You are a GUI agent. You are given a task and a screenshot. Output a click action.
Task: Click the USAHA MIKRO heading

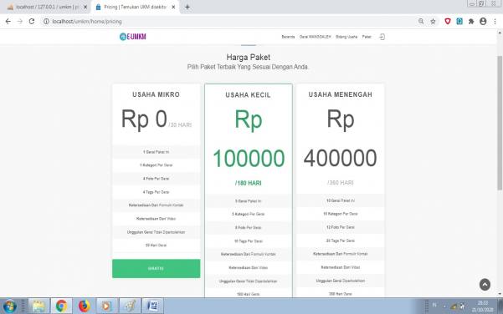pos(157,94)
